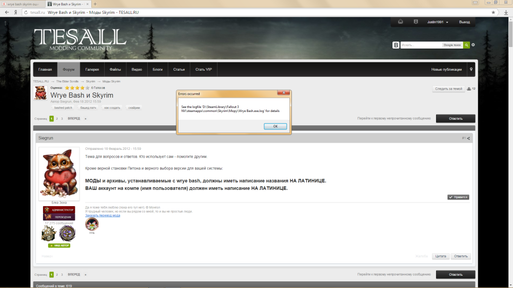Open Новые публикации link in the nav bar
Screen dimensions: 513x288
tap(447, 70)
